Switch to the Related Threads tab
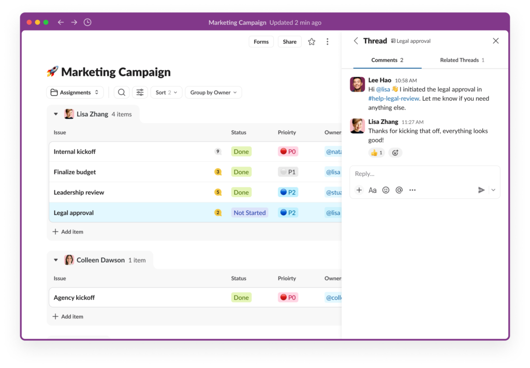Screen dimensions: 530x368 462,60
